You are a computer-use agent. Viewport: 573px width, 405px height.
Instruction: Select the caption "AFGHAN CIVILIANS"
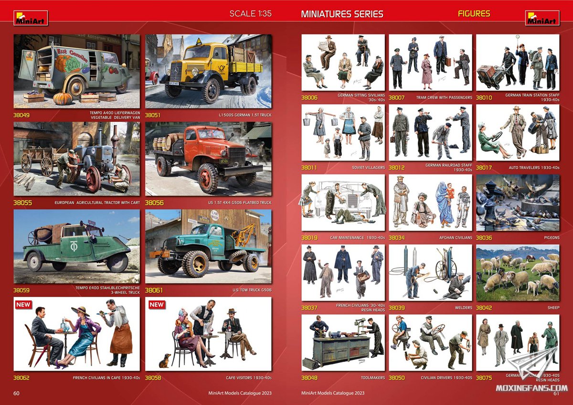pos(456,237)
